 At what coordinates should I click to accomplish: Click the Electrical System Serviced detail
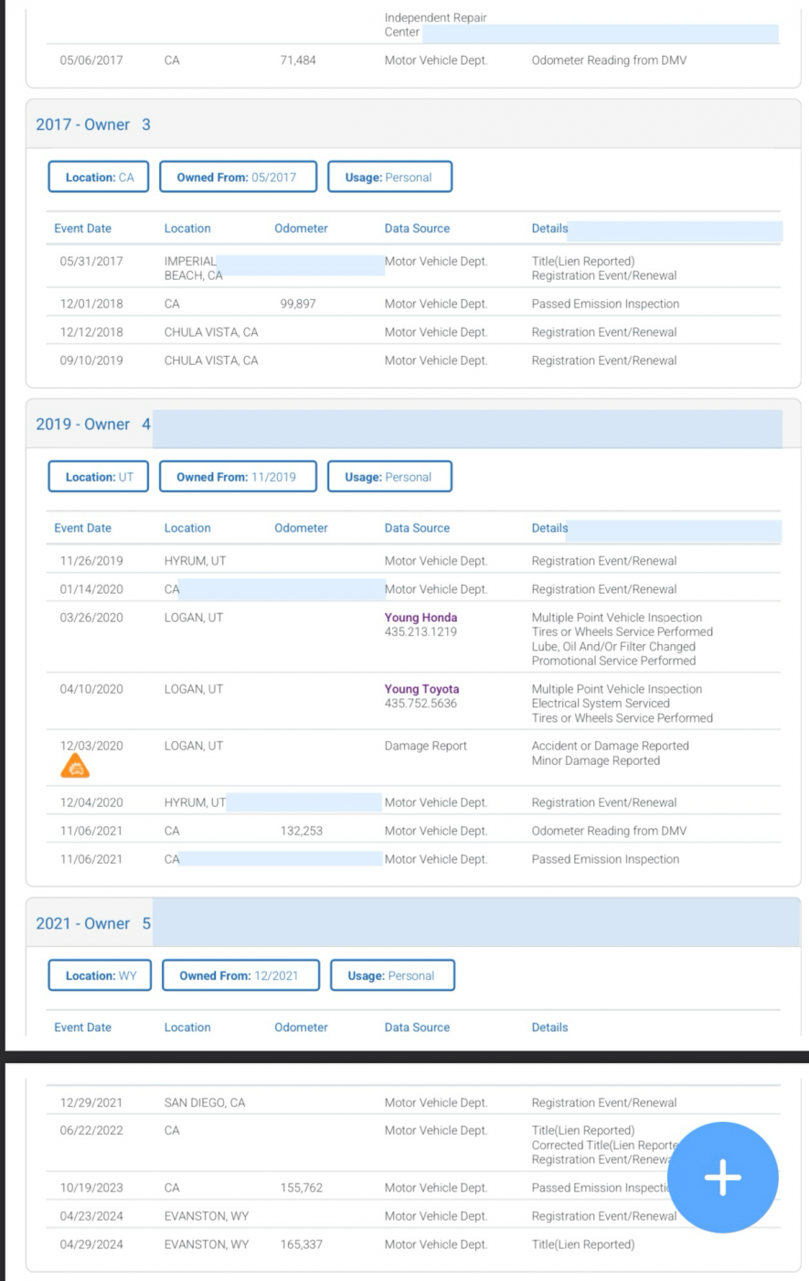601,704
